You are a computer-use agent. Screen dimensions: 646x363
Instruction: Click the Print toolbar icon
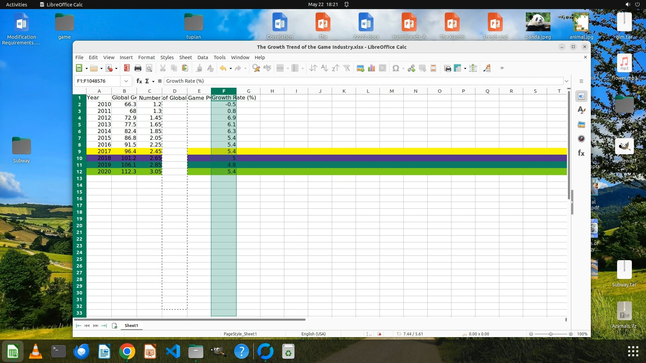[x=138, y=68]
